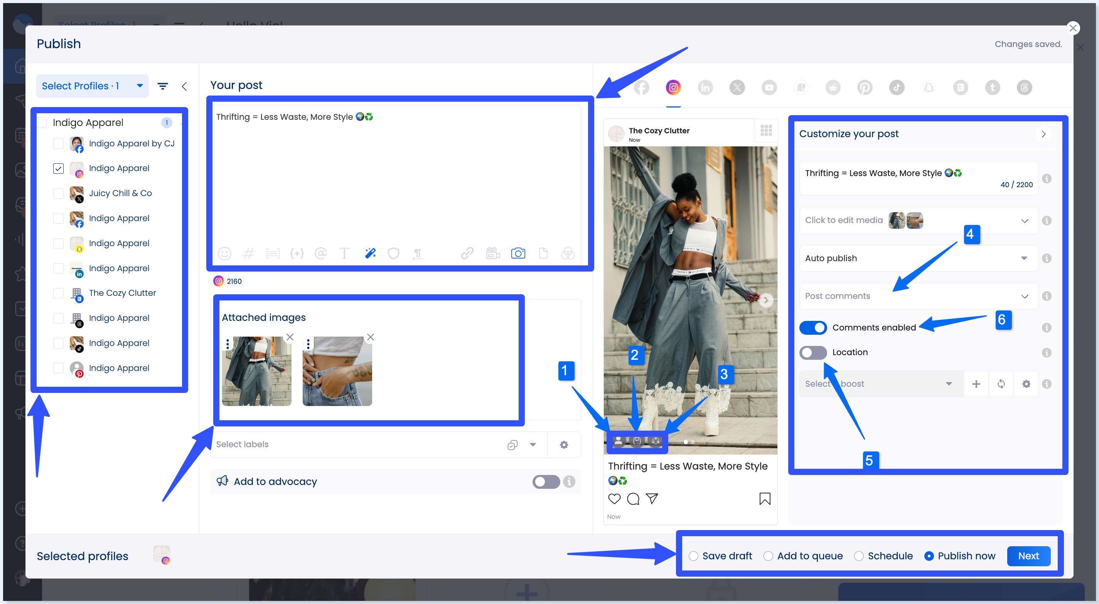The width and height of the screenshot is (1099, 604).
Task: Select the Schedule publishing option
Action: point(858,555)
